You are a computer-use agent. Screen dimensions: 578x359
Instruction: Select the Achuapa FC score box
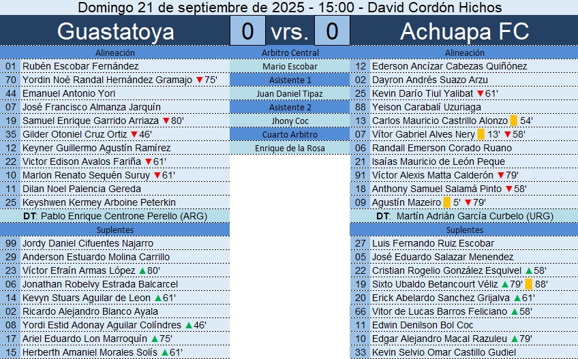tap(332, 31)
